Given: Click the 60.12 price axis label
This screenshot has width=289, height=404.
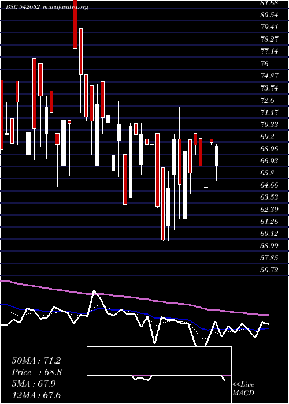Looking at the screenshot, I should click(269, 233).
